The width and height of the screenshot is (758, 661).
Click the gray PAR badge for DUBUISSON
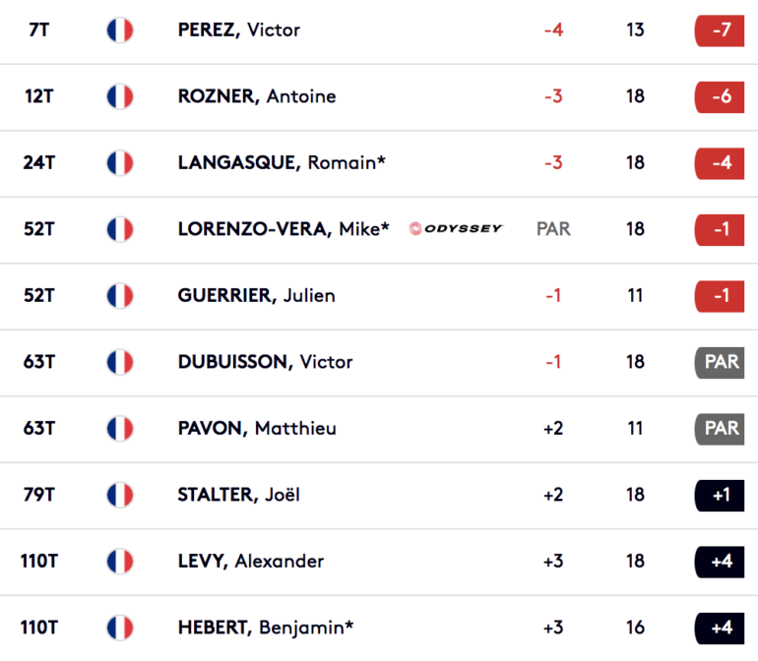pos(720,362)
